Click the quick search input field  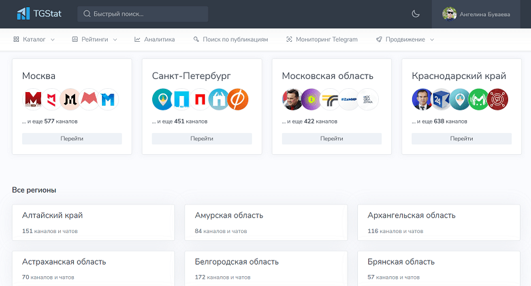tap(142, 14)
